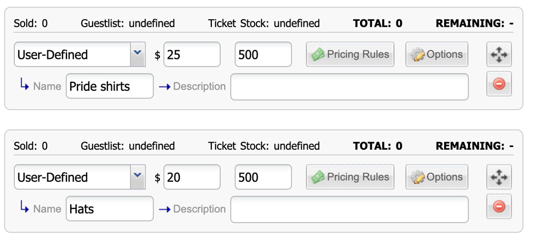Open Options for Hats ticket

437,177
